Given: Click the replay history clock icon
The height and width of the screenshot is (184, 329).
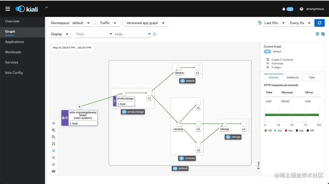Looking at the screenshot, I should pyautogui.click(x=260, y=23).
